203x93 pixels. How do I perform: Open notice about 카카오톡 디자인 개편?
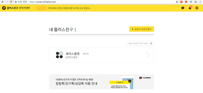click(70, 8)
